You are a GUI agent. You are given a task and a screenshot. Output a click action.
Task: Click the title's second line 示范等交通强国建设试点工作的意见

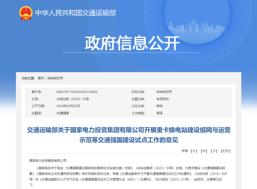[x=129, y=140]
